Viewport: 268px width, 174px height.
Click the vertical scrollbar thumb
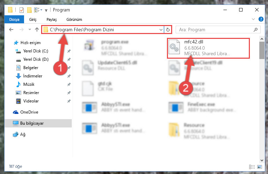(262, 50)
